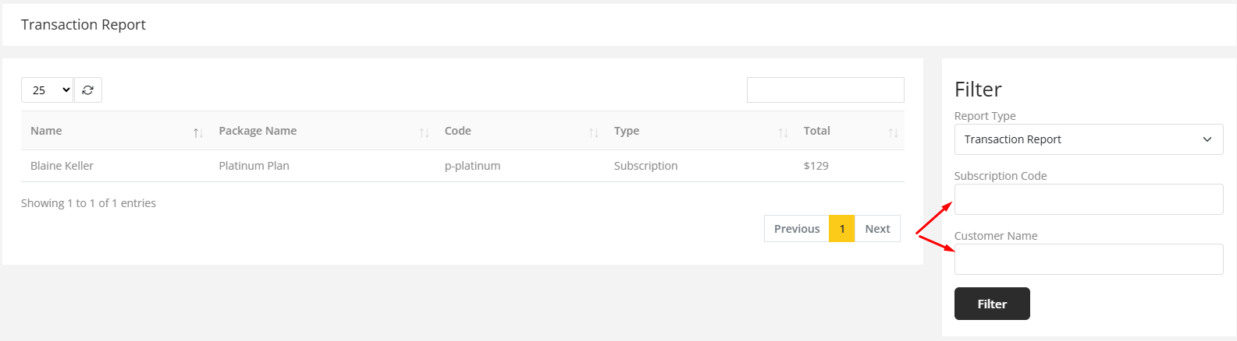Click the Platinum Plan package cell
The width and height of the screenshot is (1237, 341).
coord(254,166)
